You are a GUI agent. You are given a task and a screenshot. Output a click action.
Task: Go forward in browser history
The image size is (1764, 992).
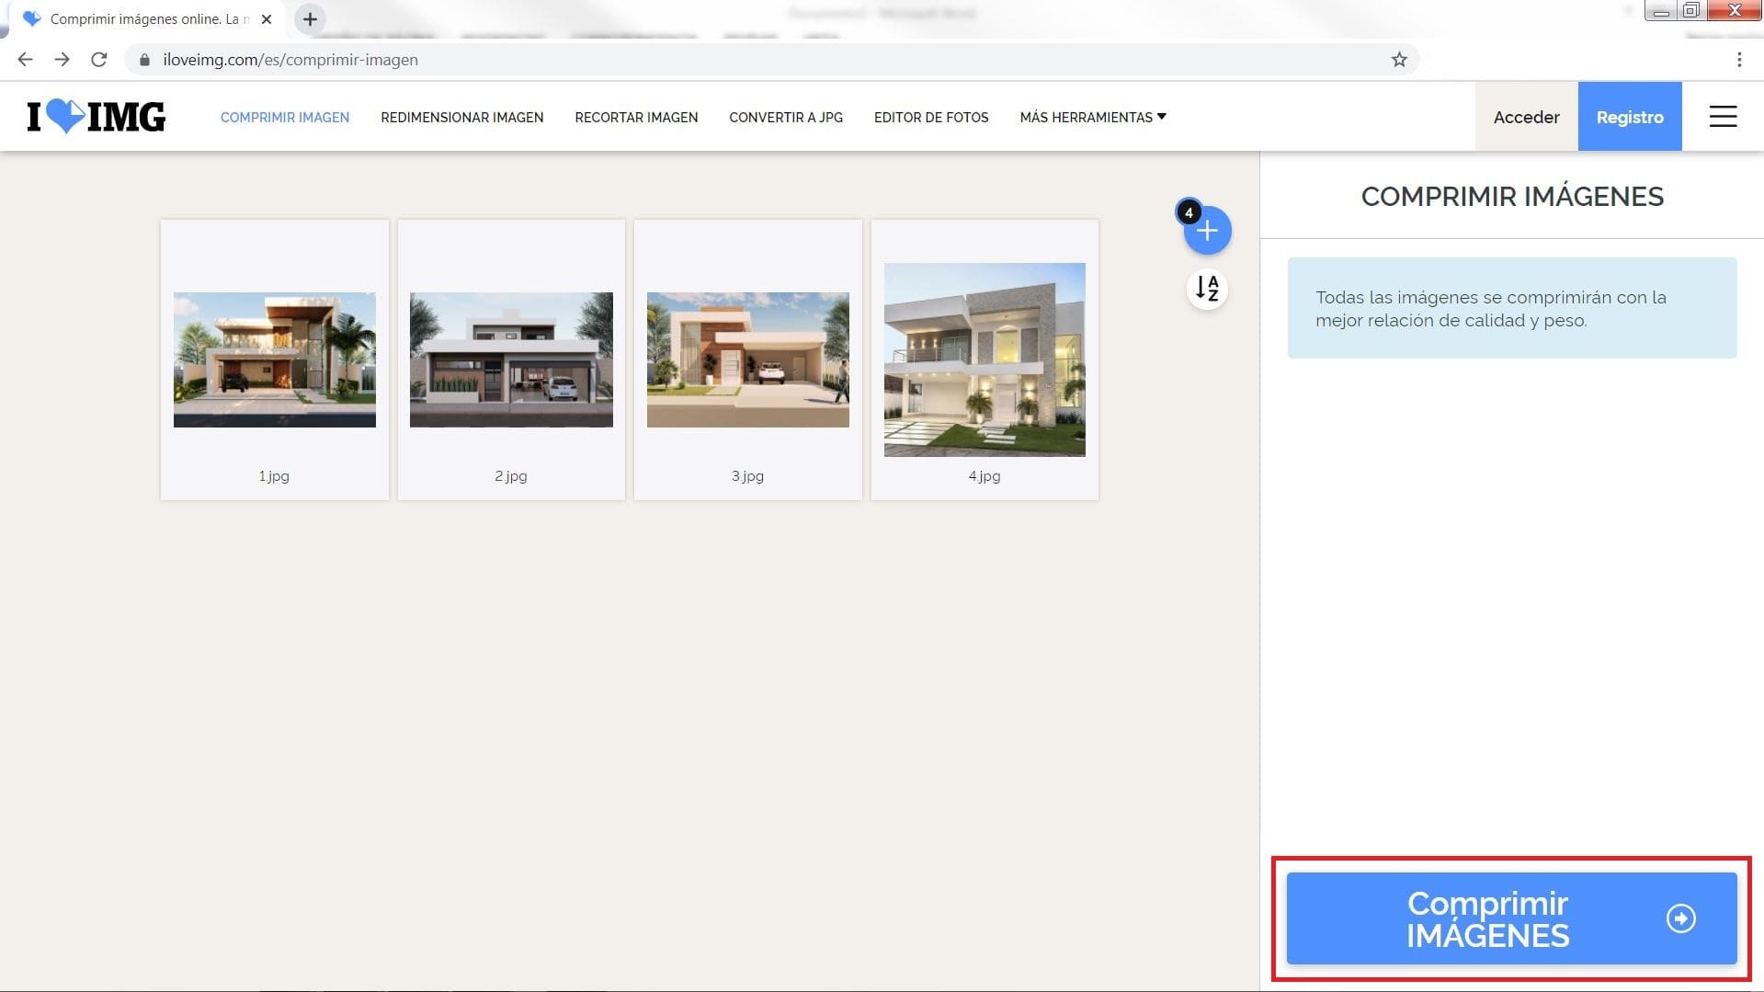(x=62, y=60)
